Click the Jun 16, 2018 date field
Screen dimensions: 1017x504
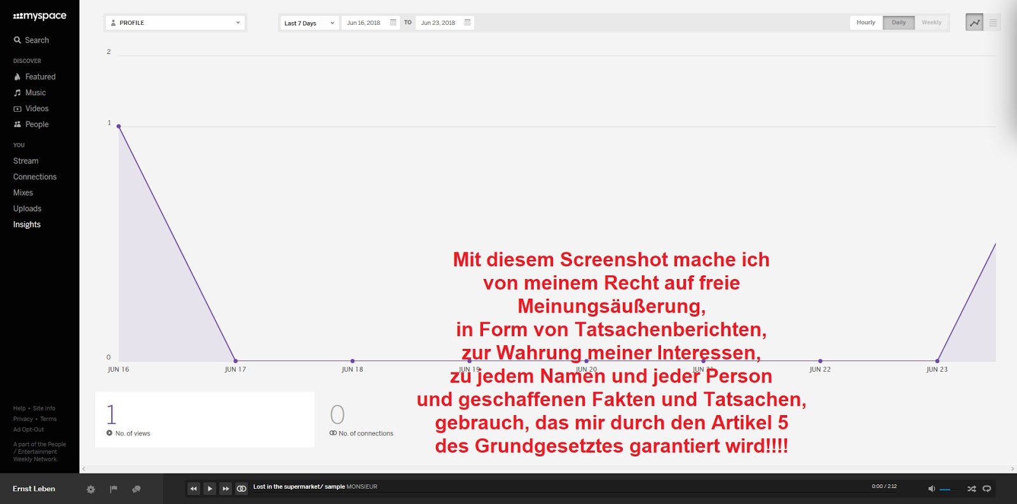point(371,22)
